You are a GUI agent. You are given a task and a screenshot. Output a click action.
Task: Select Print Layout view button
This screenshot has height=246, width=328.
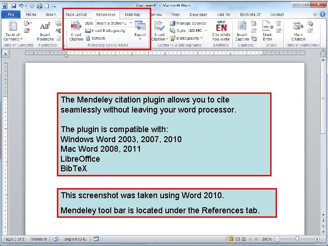point(231,239)
